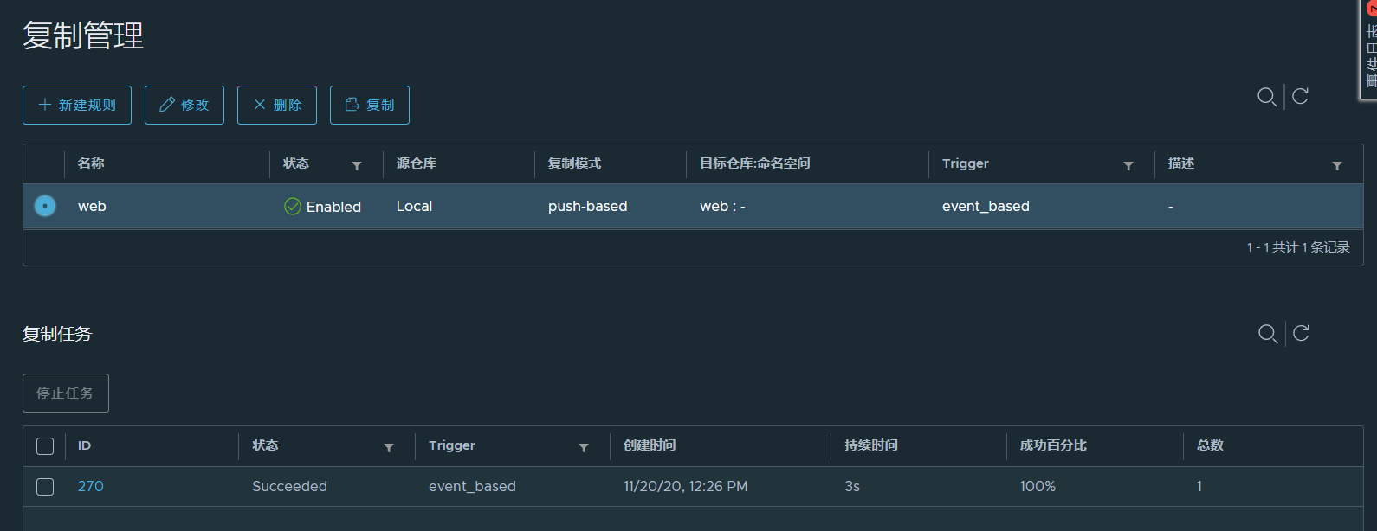This screenshot has height=531, width=1377.
Task: Click the search icon for replication rules
Action: tap(1266, 97)
